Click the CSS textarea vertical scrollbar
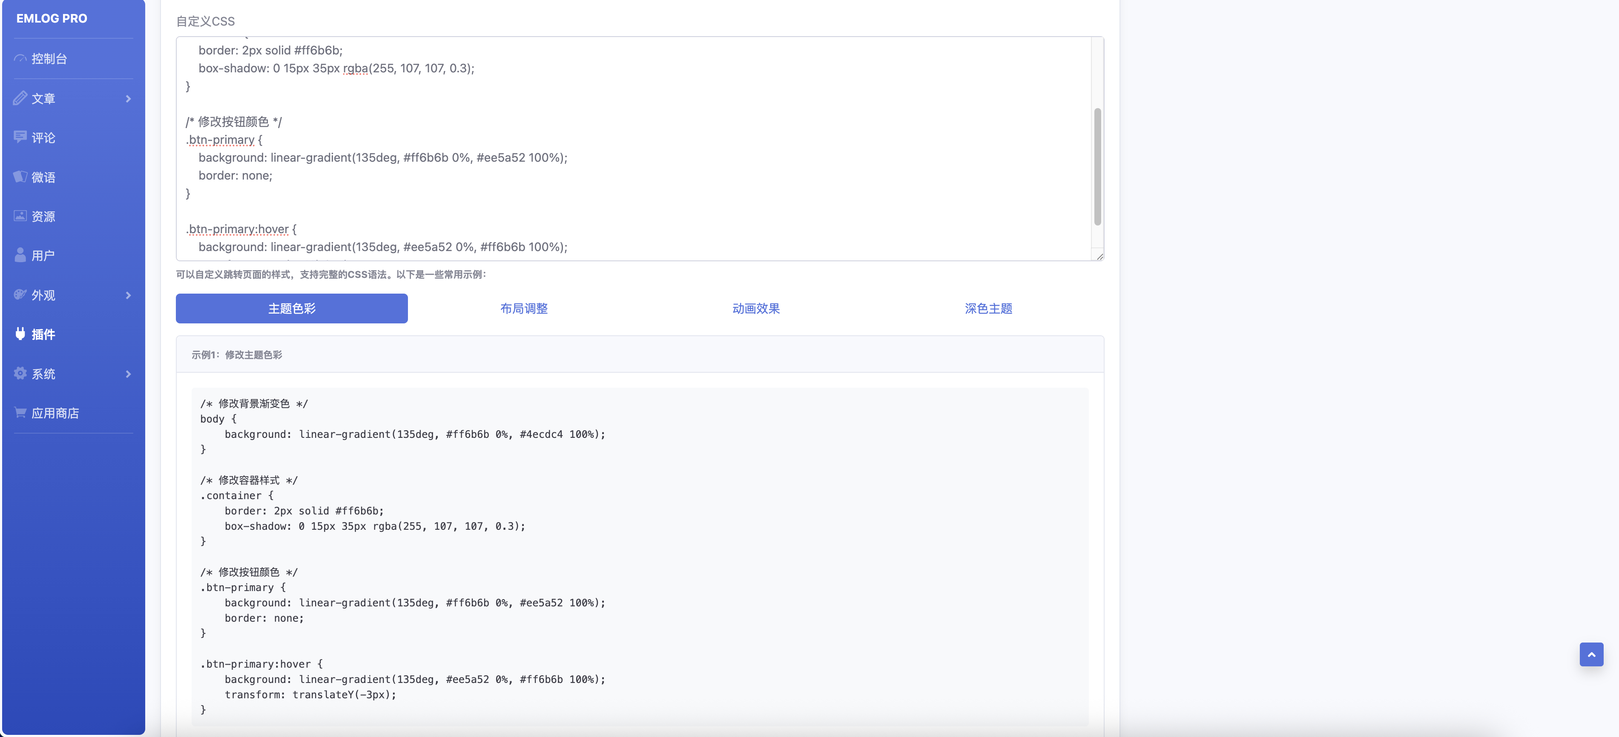 coord(1097,166)
